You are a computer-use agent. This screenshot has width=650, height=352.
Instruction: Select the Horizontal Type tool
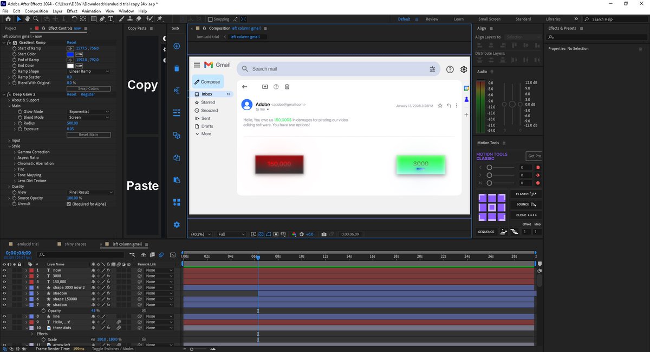[x=111, y=19]
